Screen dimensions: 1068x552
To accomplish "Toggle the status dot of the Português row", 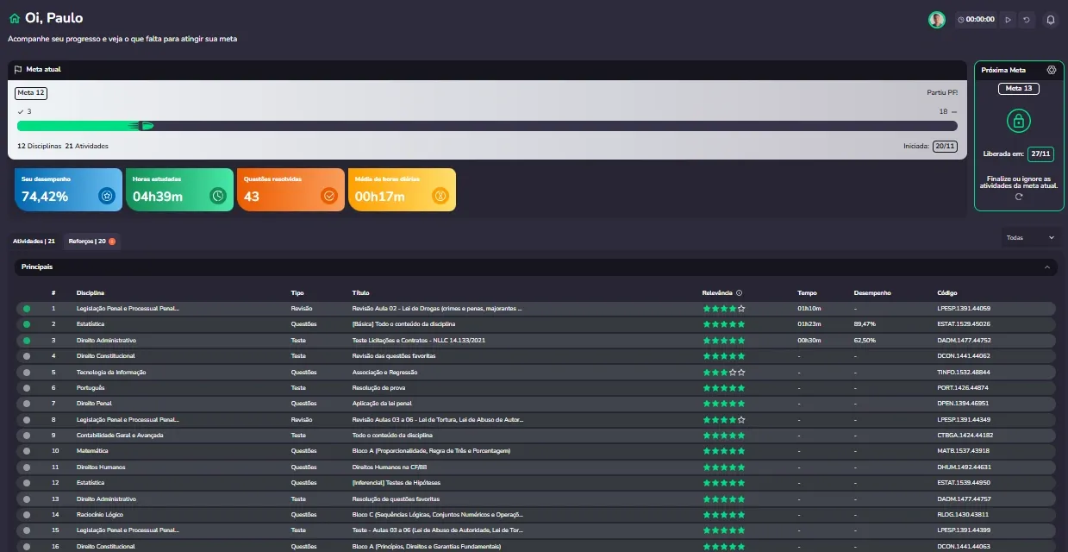I will click(27, 387).
